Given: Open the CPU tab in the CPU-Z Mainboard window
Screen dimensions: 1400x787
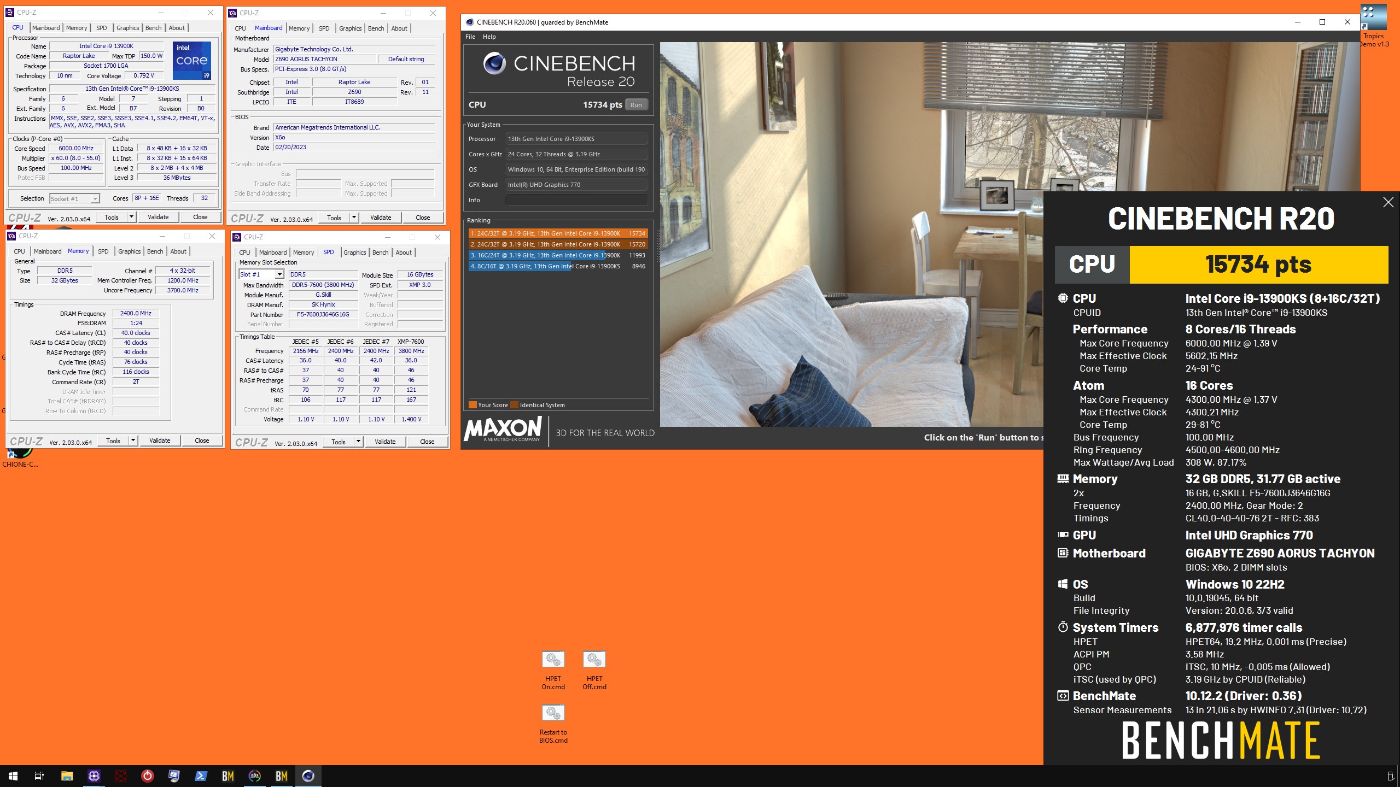Looking at the screenshot, I should [x=241, y=28].
